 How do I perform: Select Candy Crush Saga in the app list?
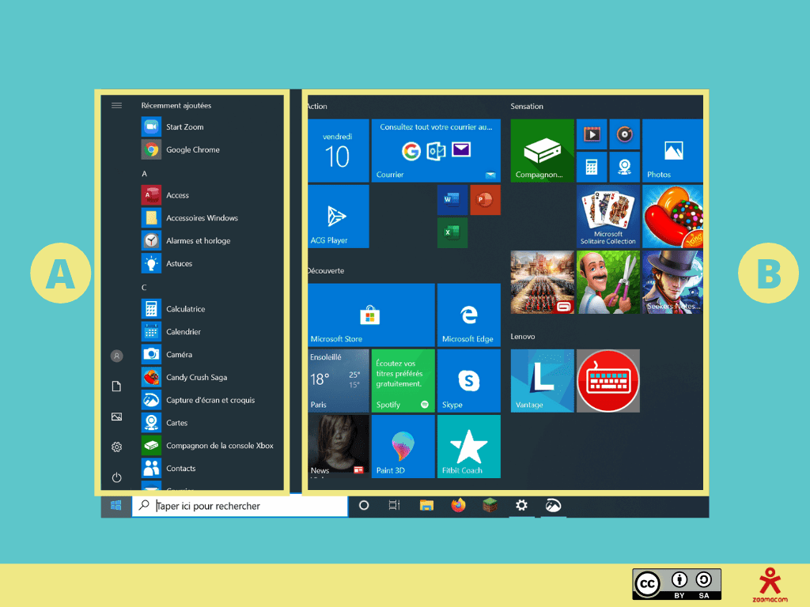pos(195,378)
